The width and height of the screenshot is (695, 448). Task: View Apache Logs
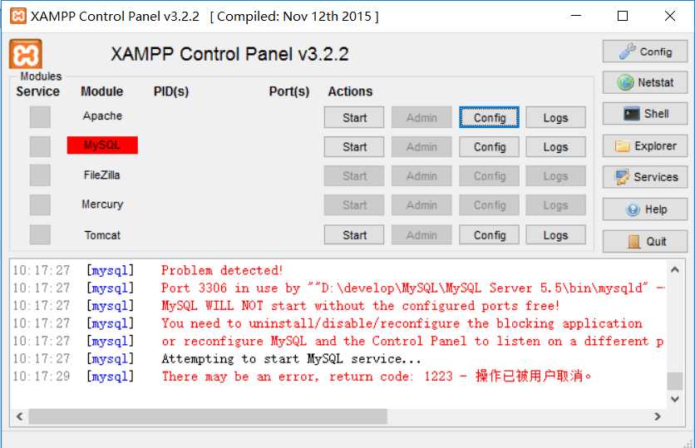coord(555,117)
